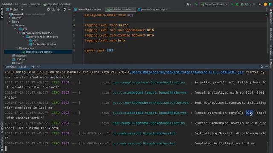Open the Bookmarks side tool window
The height and width of the screenshot is (153, 273).
(2, 144)
